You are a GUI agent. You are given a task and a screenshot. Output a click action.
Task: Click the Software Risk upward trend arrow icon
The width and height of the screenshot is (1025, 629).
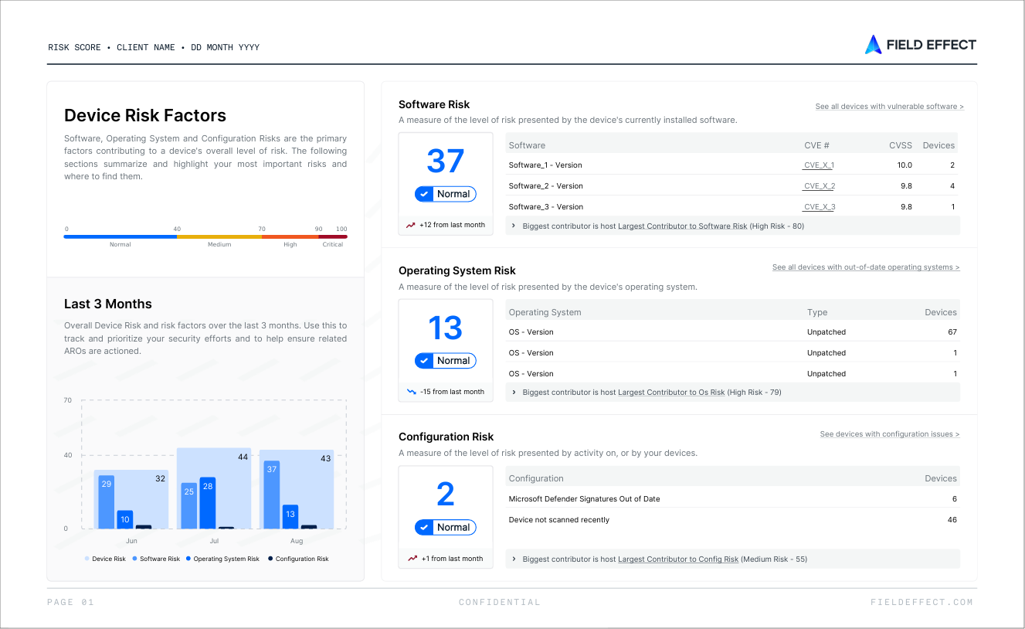411,225
